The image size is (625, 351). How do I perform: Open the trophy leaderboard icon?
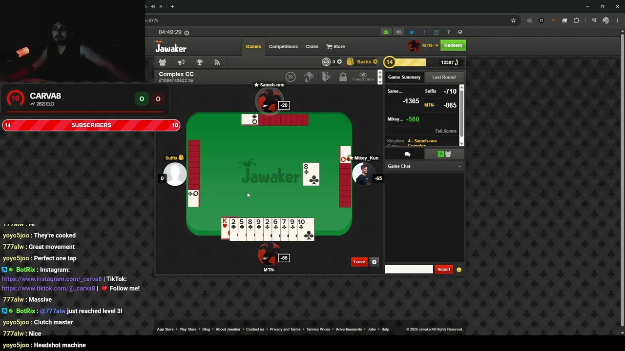tap(199, 62)
